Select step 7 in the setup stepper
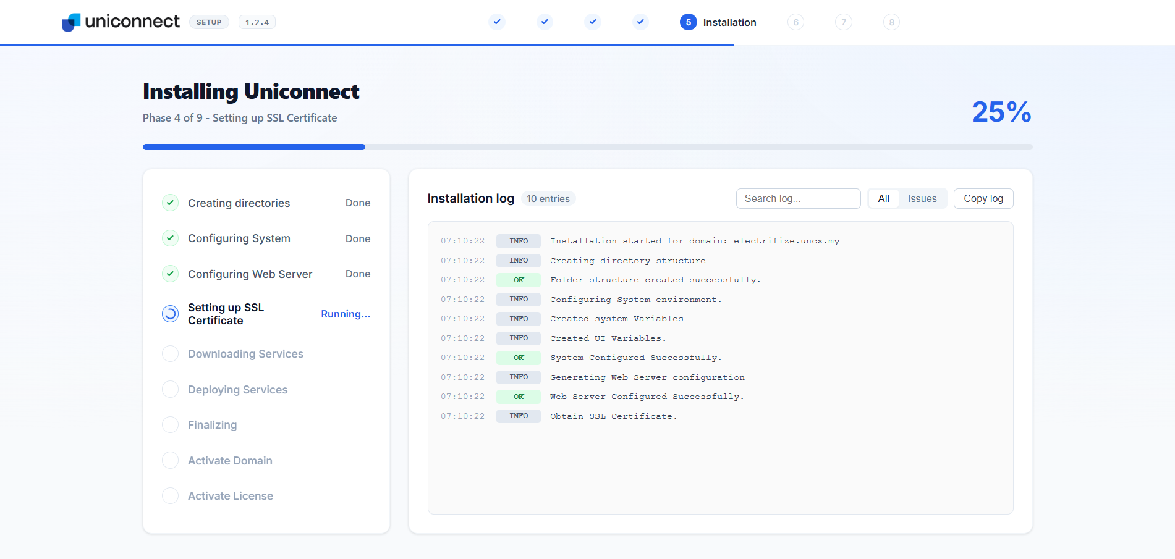Screen dimensions: 1175x559 (x=844, y=22)
